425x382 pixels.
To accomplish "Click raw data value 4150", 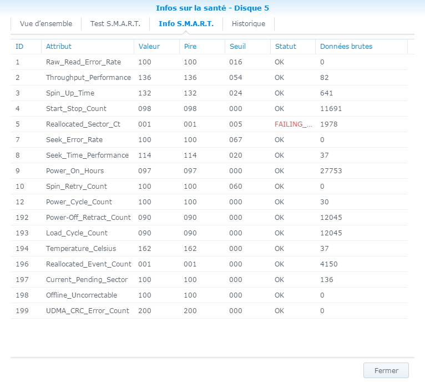I will click(329, 264).
